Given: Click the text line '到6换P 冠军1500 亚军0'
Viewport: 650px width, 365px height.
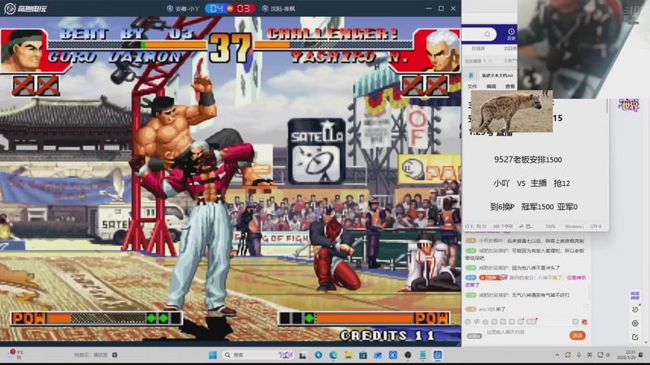Looking at the screenshot, I should point(534,207).
